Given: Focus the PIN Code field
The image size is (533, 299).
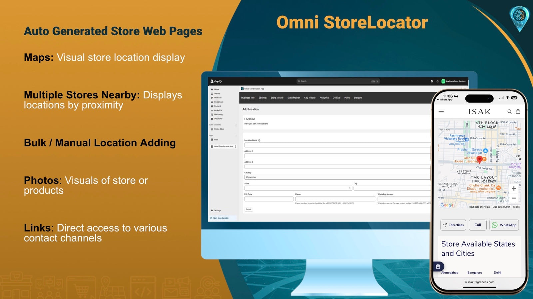Looking at the screenshot, I should [269, 199].
